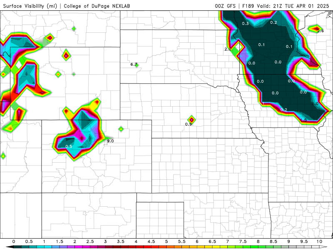Click the small diamond contour above the 0.9 label
Image resolution: width=333 pixels, height=249 pixels.
click(x=191, y=120)
